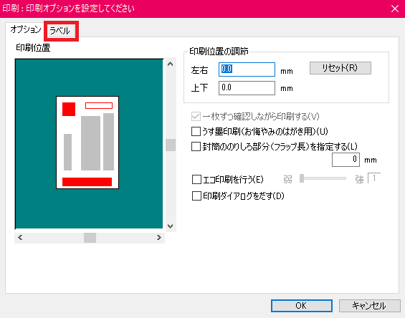The image size is (405, 318).
Task: Click the preview scroll up arrow
Action: [x=170, y=64]
